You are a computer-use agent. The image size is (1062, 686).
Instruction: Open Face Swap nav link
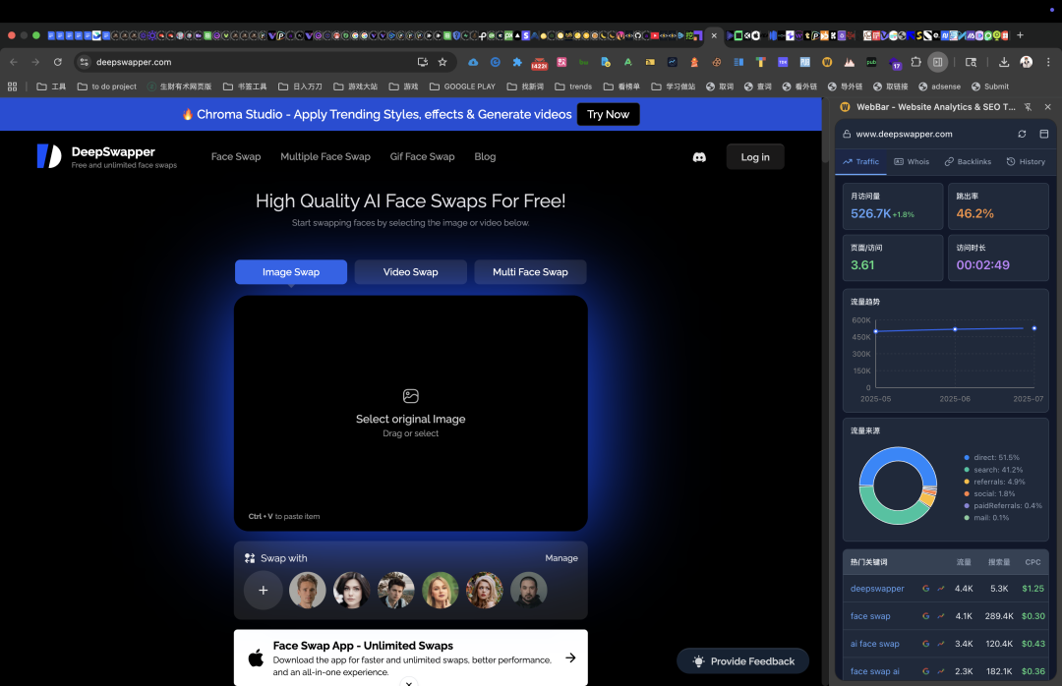(236, 156)
